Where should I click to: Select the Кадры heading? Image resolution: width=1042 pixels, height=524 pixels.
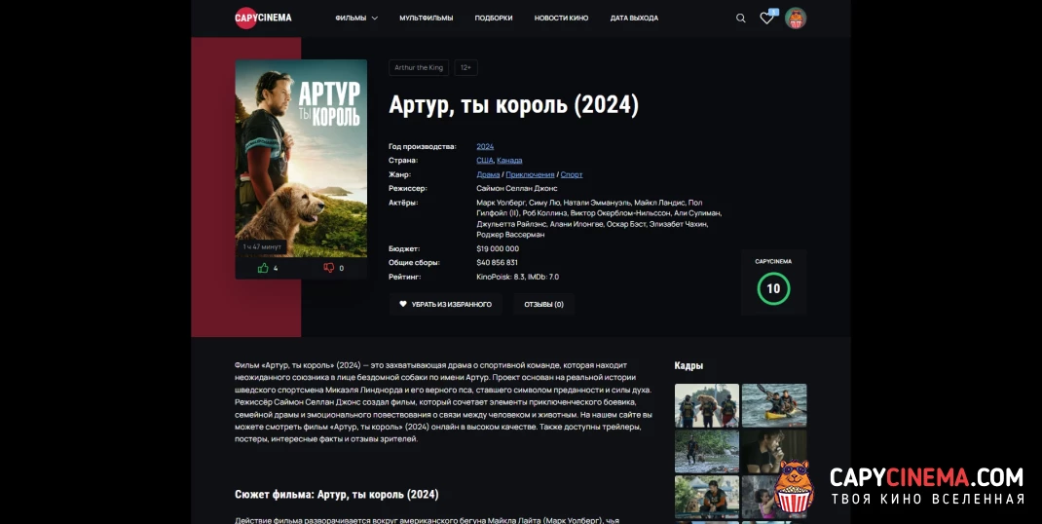(688, 365)
